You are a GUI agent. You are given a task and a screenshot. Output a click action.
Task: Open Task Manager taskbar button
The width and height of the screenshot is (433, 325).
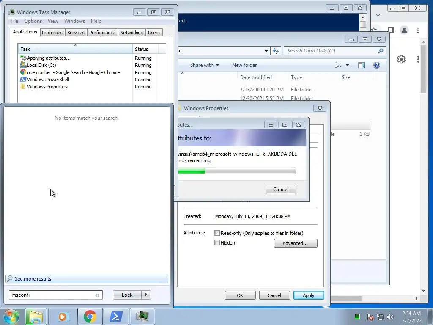pos(142,317)
